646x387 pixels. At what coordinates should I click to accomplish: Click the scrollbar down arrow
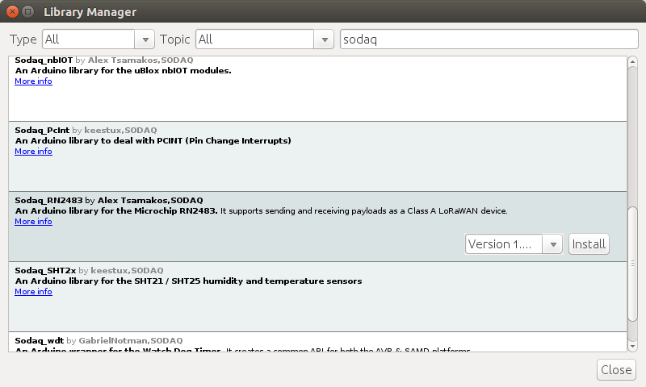click(x=632, y=347)
